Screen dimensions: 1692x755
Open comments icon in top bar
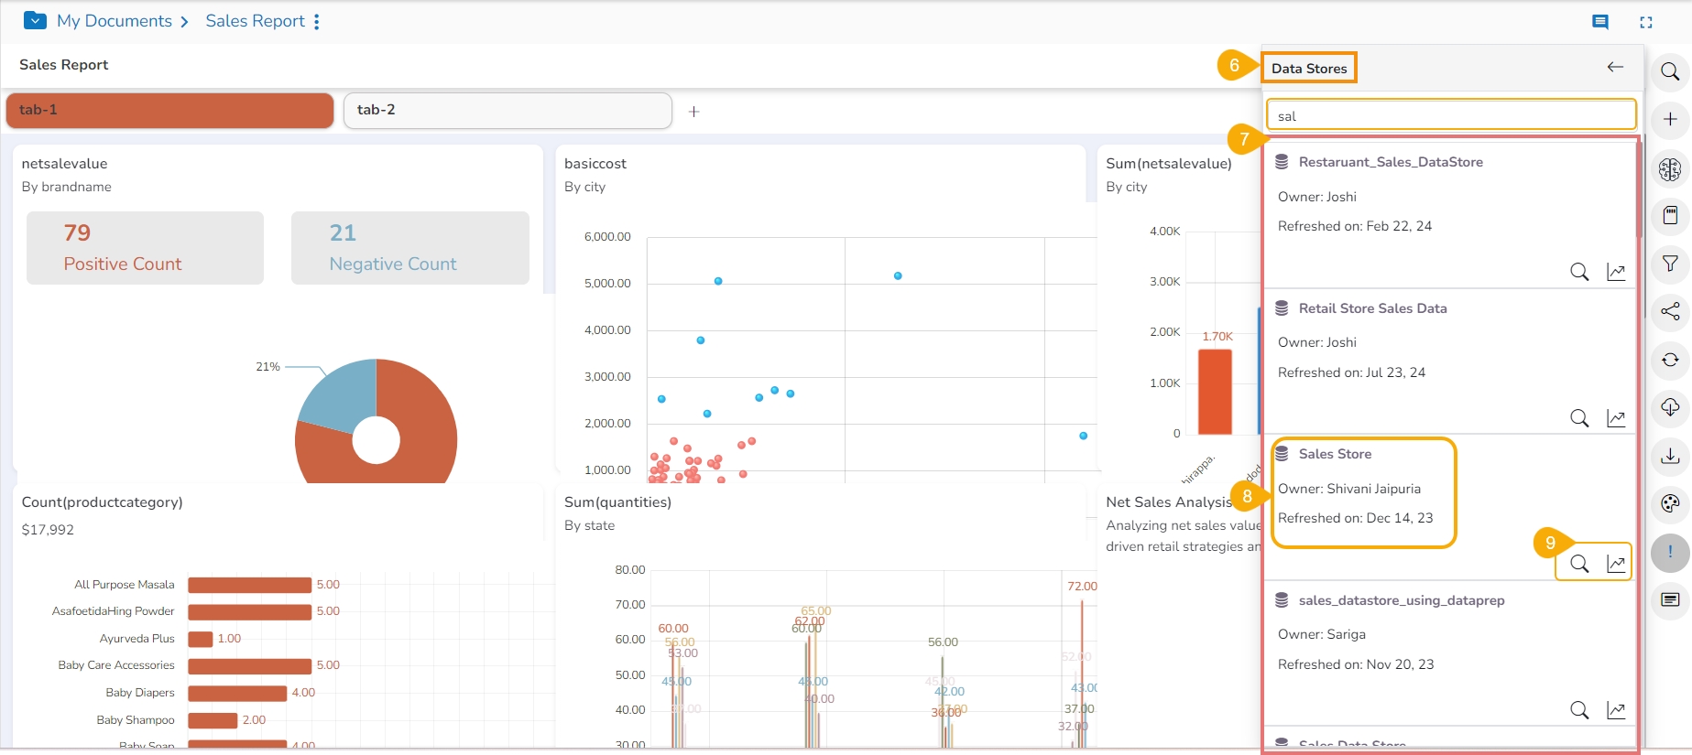click(x=1600, y=22)
